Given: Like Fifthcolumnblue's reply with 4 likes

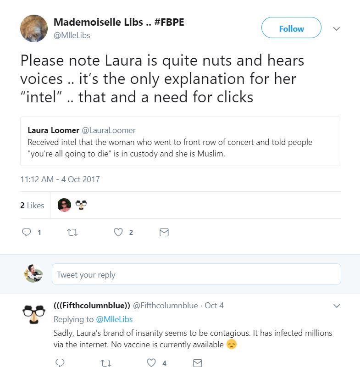Looking at the screenshot, I should [151, 363].
